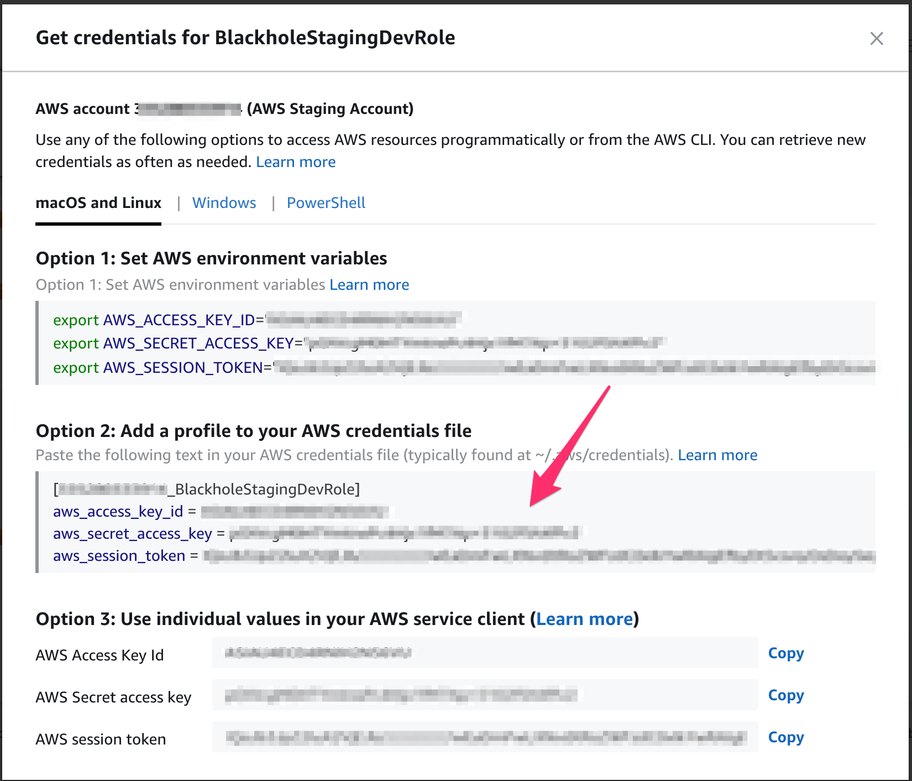Click the Option 2 credentials file heading
The image size is (912, 781).
click(x=254, y=431)
